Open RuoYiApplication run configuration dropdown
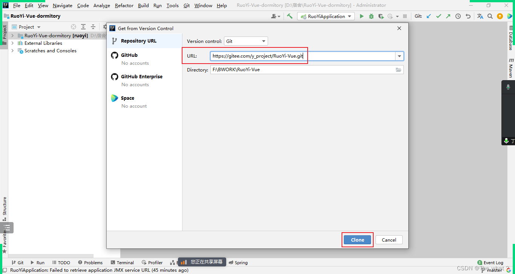The width and height of the screenshot is (515, 274). (x=326, y=16)
